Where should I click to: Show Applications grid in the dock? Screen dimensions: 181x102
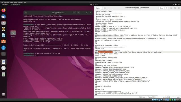pos(3,95)
